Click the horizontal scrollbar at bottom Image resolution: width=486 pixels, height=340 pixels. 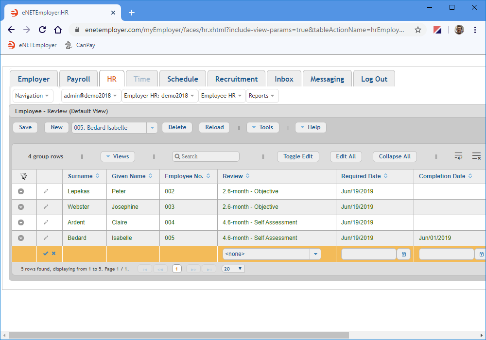point(179,335)
